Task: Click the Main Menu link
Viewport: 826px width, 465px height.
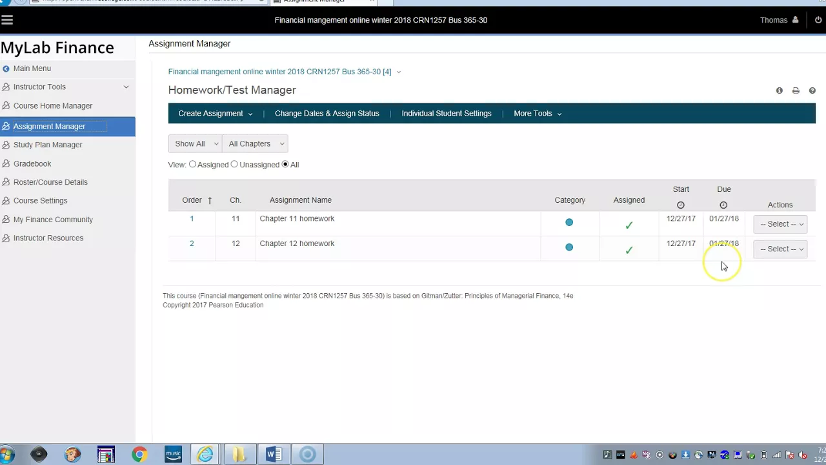Action: pyautogui.click(x=32, y=68)
